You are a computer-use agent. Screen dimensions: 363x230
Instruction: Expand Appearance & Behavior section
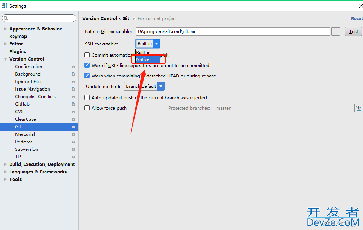[x=5, y=29]
